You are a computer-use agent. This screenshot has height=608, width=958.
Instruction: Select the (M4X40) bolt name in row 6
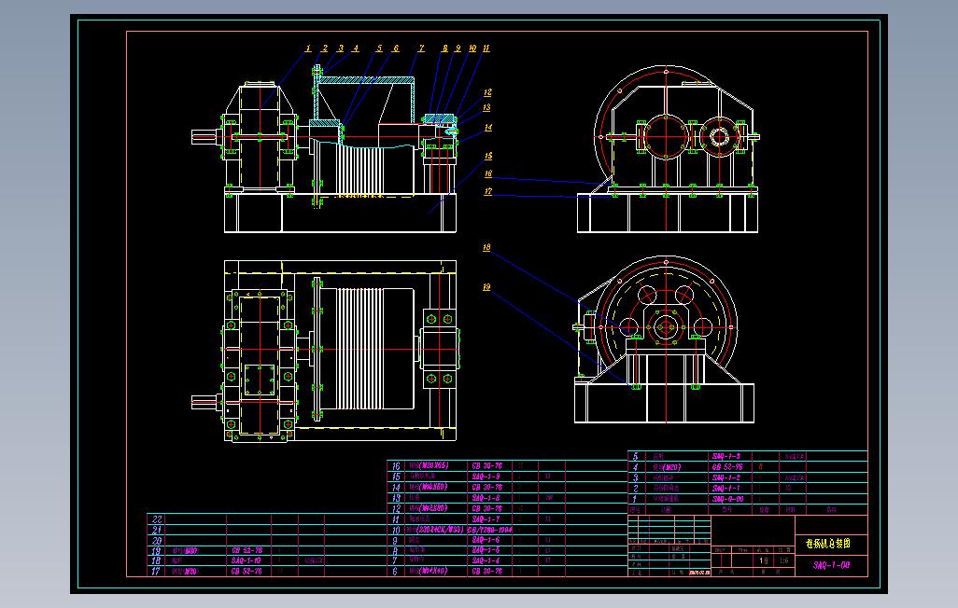coord(433,572)
